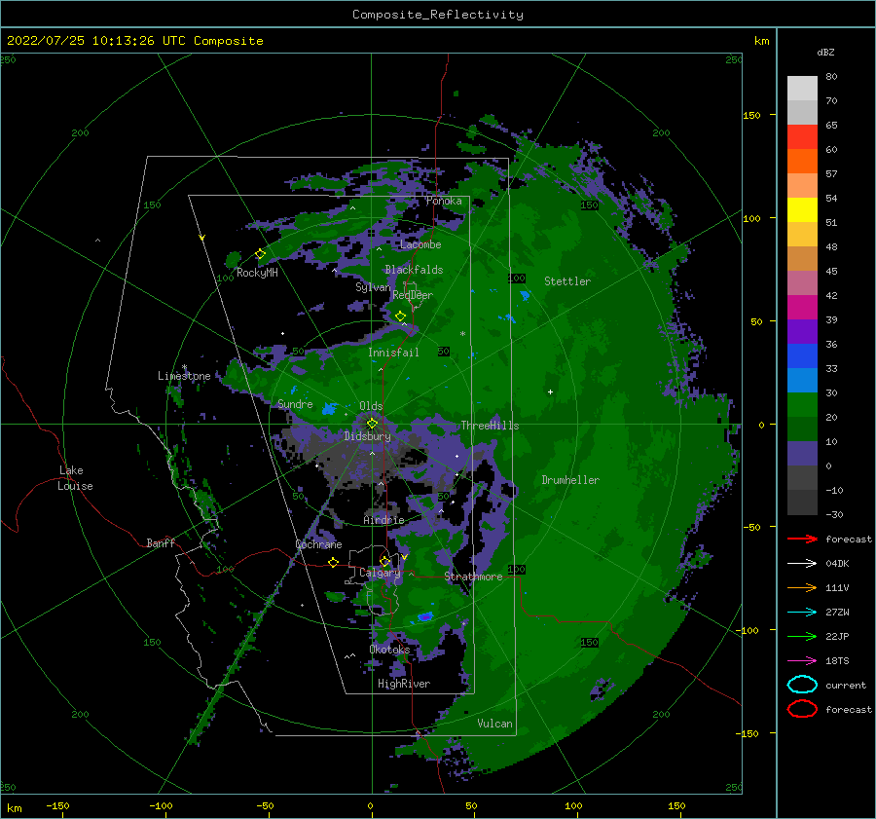Click the magenta 18TS arrow in legend
The width and height of the screenshot is (876, 819).
pos(802,661)
